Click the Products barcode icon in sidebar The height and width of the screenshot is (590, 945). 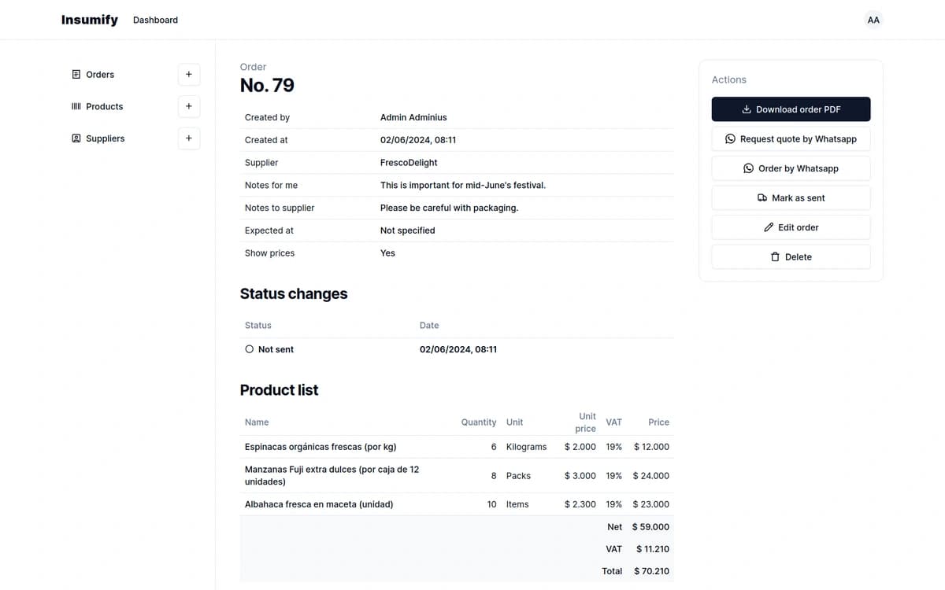click(76, 106)
